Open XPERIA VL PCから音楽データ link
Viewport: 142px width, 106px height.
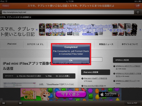(128, 75)
